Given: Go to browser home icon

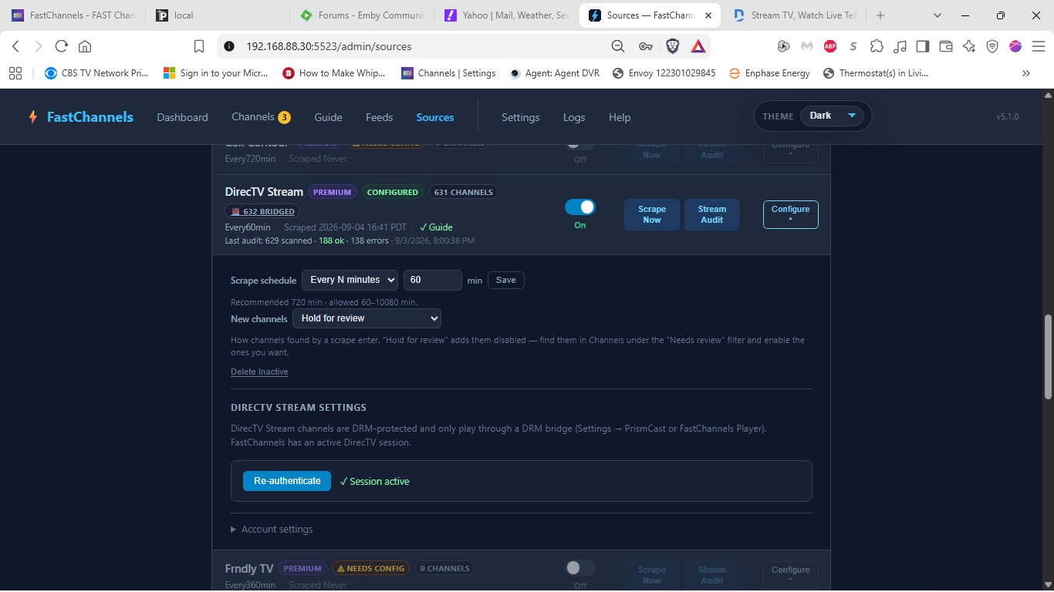Looking at the screenshot, I should 85,46.
